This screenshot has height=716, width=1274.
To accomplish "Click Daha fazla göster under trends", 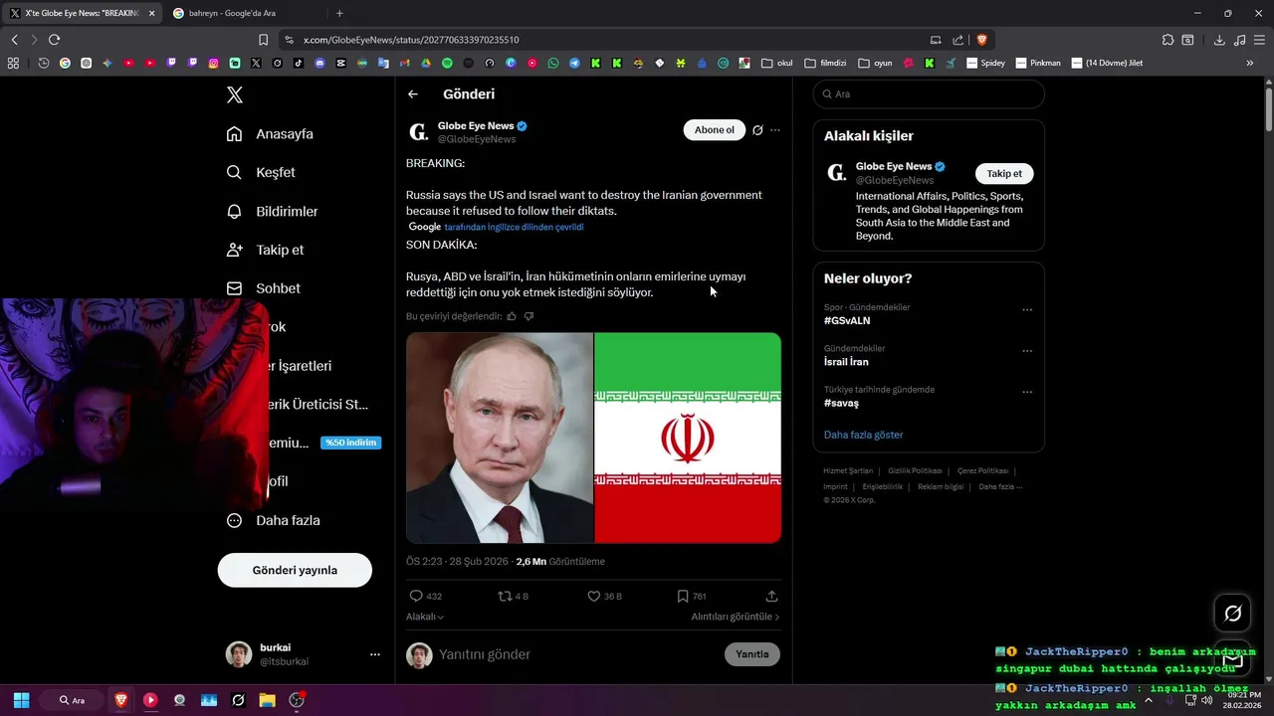I will [x=864, y=435].
